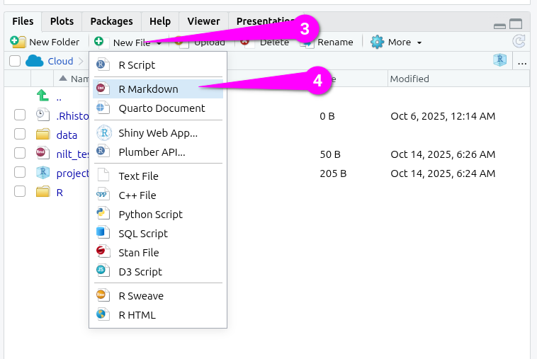Click the green up-arrow parent directory icon
Image resolution: width=537 pixels, height=359 pixels.
(x=43, y=96)
